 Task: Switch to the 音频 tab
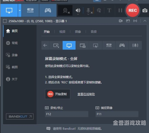coord(94,32)
